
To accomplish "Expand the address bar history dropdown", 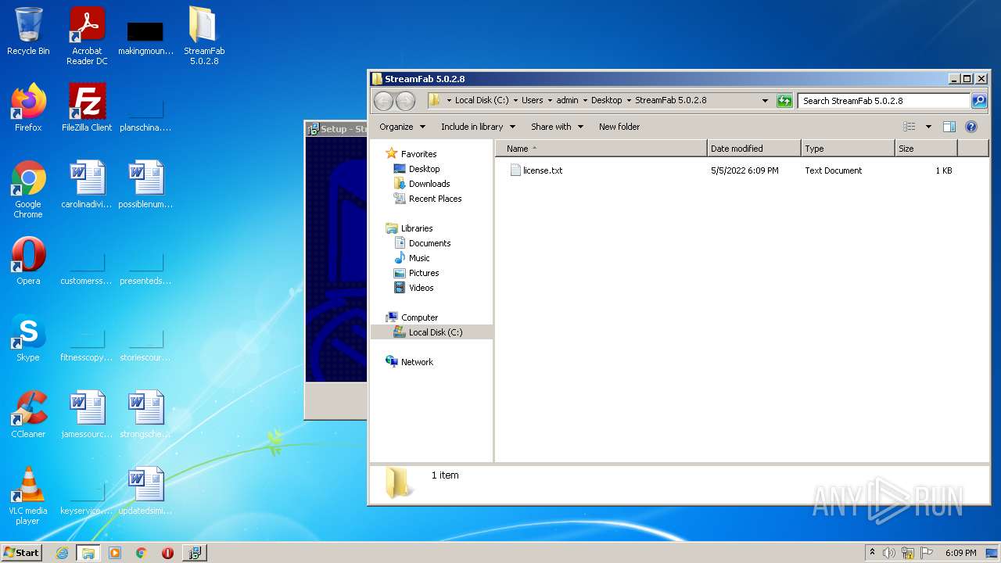I will 765,101.
